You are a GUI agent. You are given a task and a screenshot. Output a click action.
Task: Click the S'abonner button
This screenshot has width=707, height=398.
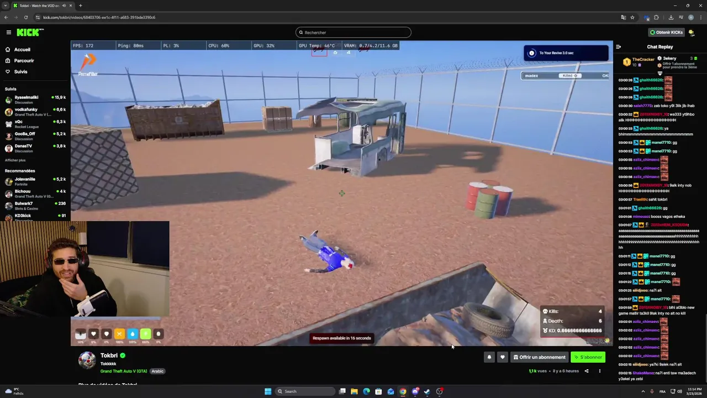click(x=588, y=357)
